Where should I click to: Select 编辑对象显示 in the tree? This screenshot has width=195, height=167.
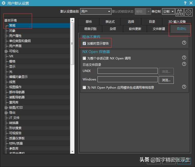tap(18, 77)
